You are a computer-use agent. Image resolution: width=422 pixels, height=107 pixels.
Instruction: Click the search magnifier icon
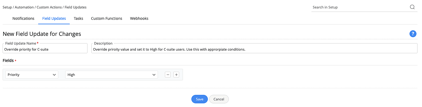(x=412, y=7)
